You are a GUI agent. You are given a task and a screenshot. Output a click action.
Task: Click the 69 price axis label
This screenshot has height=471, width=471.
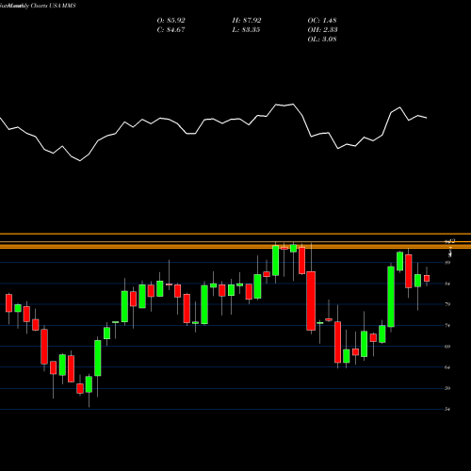click(x=447, y=347)
